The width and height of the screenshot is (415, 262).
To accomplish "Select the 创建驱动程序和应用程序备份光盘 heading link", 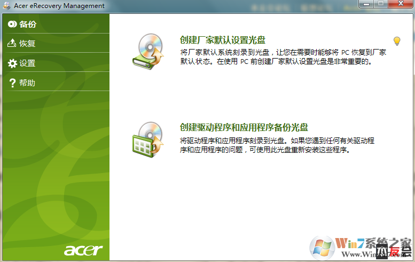I will [244, 127].
